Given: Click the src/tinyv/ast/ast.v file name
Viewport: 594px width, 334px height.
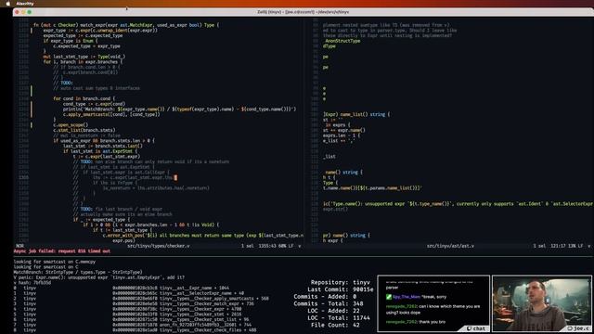Looking at the screenshot, I should [450, 246].
